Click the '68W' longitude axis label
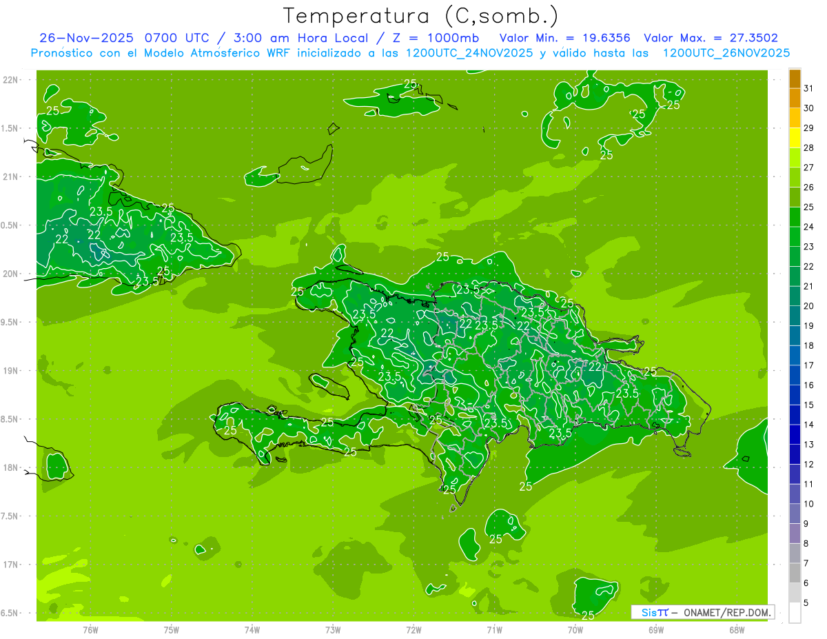827x639 pixels. pyautogui.click(x=737, y=630)
